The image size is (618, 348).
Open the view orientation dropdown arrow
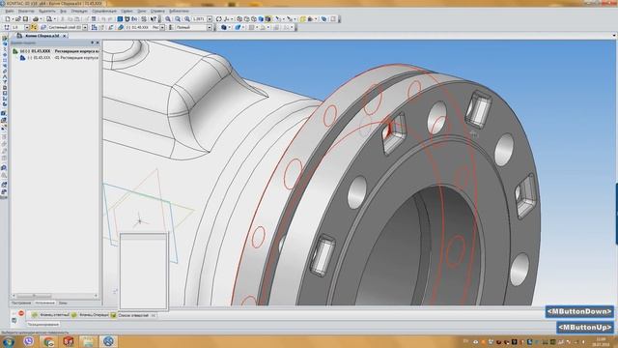232,19
